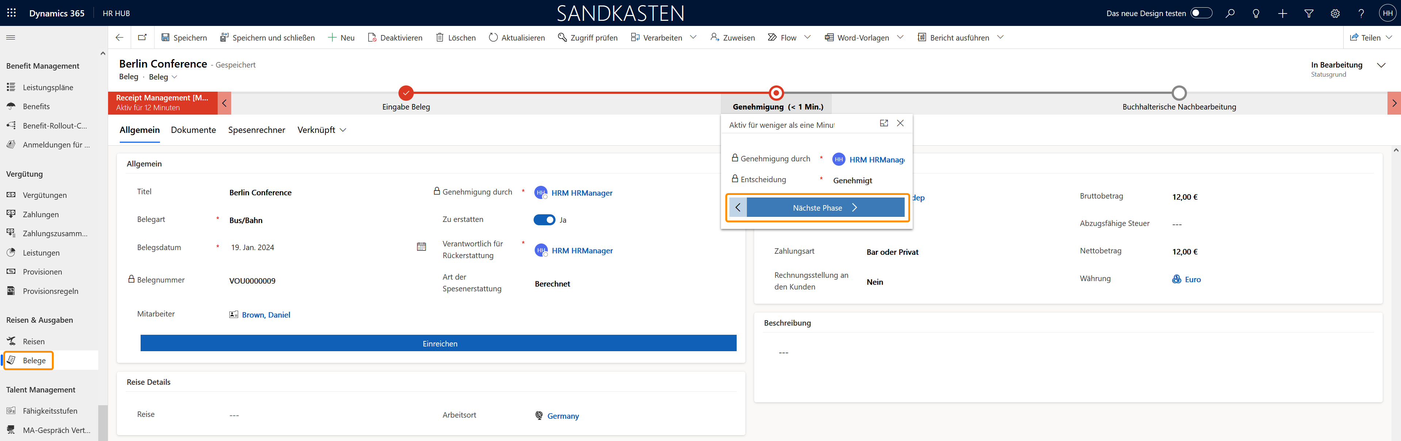Open HRM HRManager link under Genehmigung durch
Screen dimensions: 1401x441
click(581, 192)
